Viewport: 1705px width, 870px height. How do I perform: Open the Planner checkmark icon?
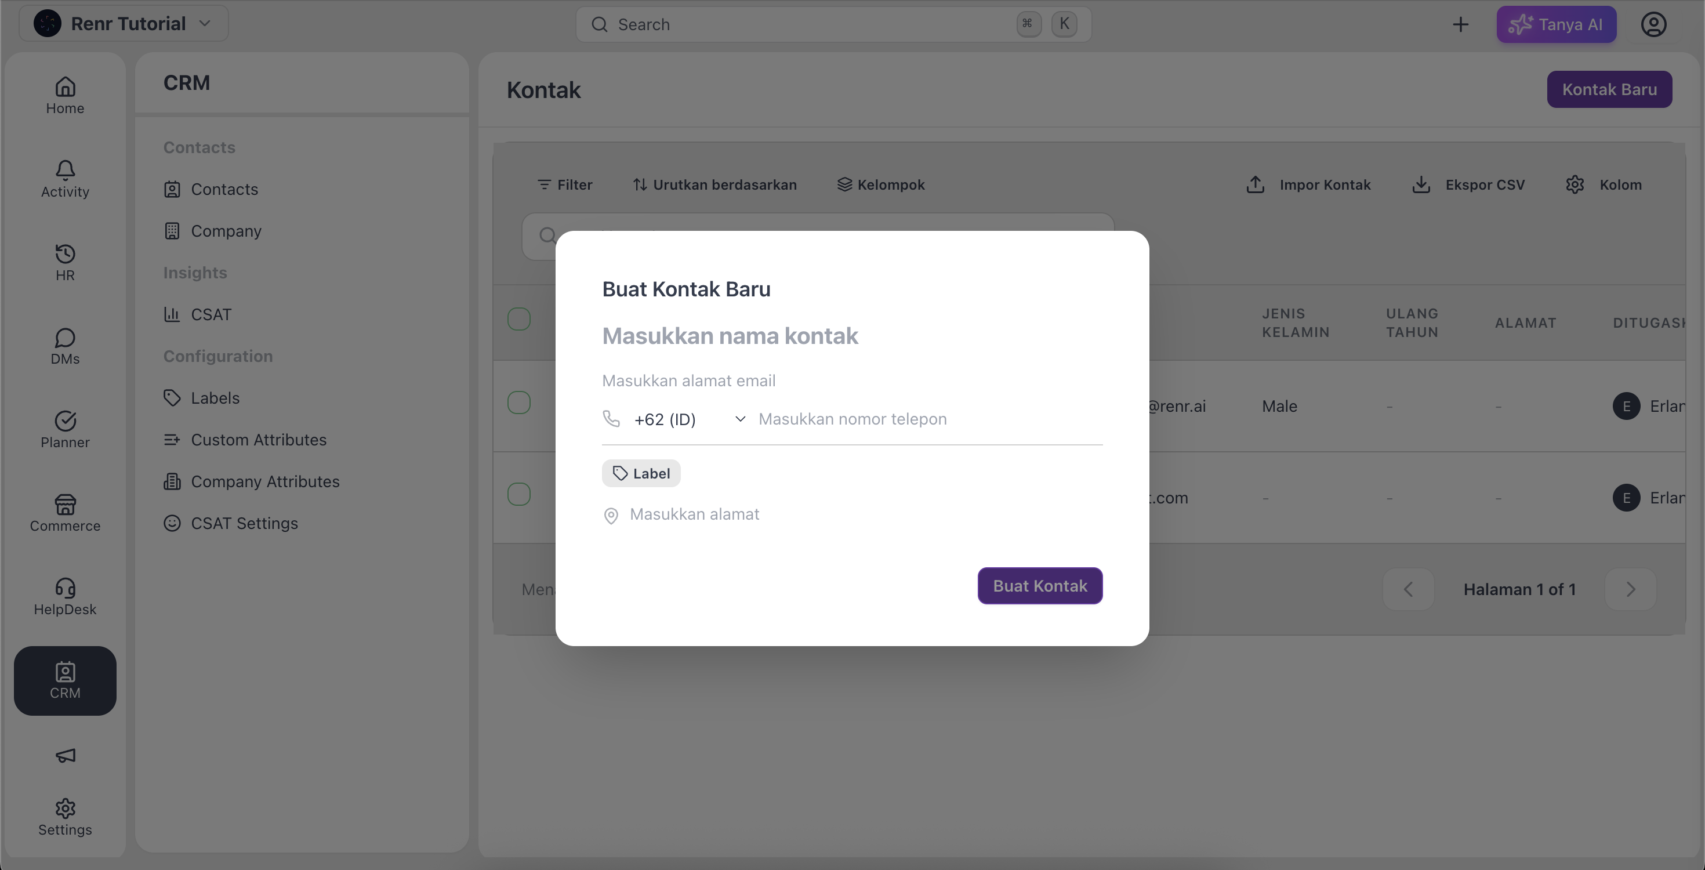pos(65,421)
